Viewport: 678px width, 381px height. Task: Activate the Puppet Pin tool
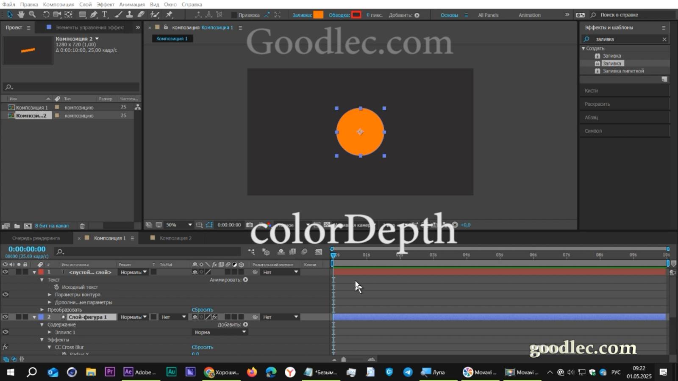169,14
